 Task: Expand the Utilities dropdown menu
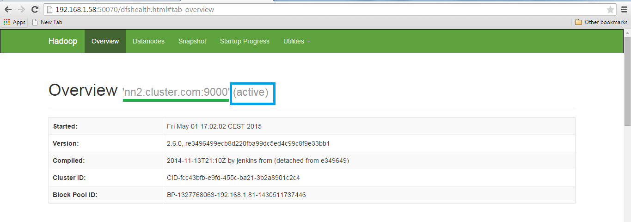coord(297,41)
